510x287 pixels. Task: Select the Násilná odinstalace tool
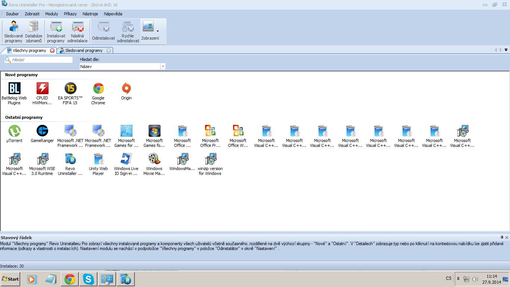77,32
